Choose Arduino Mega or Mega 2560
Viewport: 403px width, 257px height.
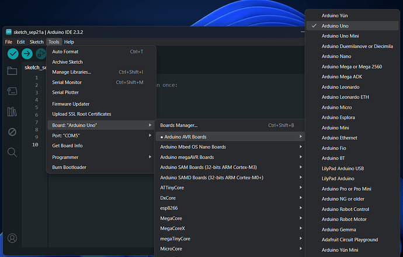point(352,67)
